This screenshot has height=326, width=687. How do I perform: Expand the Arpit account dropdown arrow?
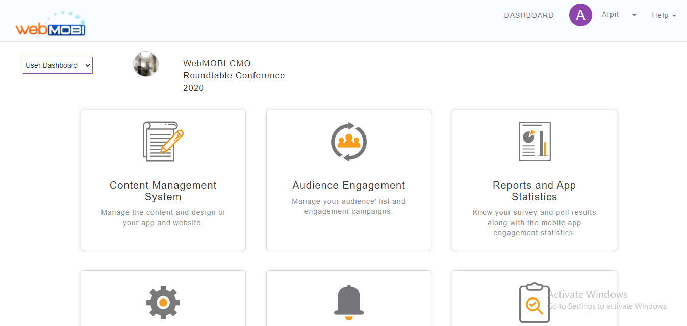[634, 15]
